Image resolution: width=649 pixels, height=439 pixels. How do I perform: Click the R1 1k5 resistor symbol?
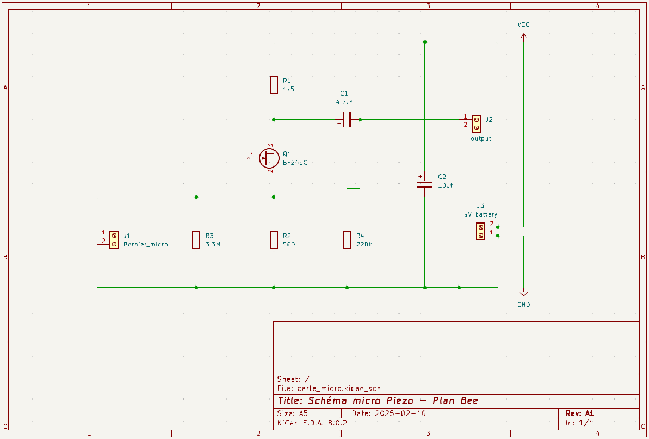click(x=274, y=85)
